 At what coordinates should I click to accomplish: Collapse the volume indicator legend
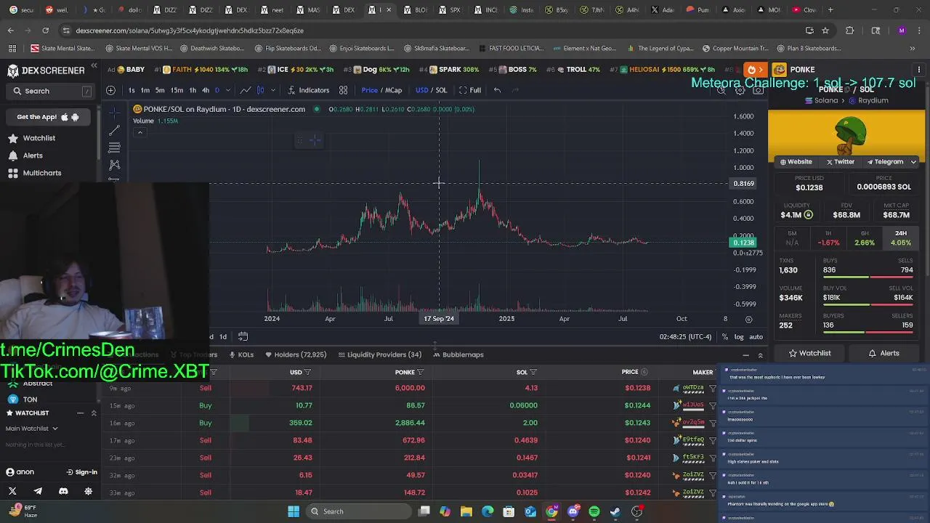point(139,132)
